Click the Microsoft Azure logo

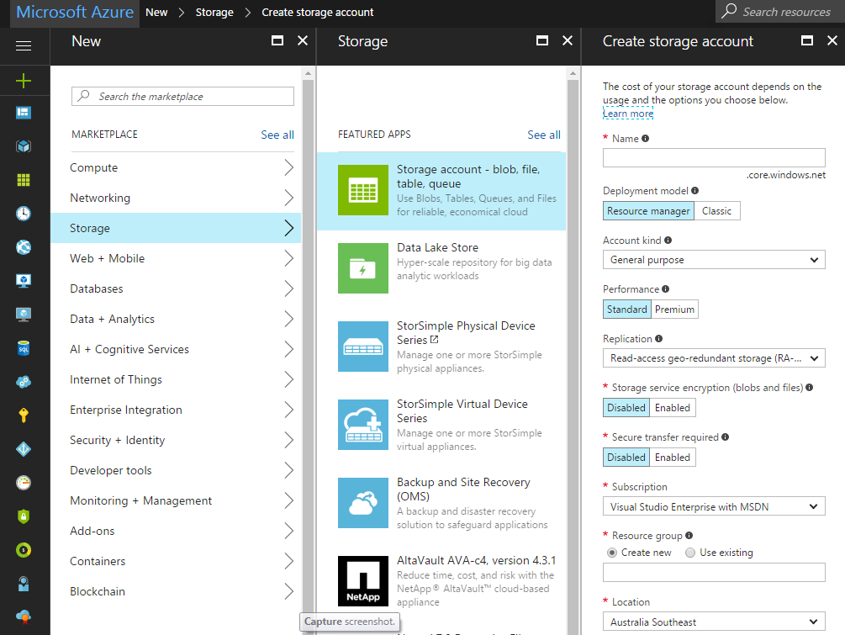[75, 12]
